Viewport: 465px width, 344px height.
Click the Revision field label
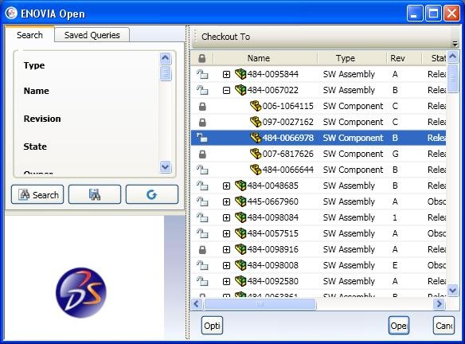pyautogui.click(x=42, y=119)
